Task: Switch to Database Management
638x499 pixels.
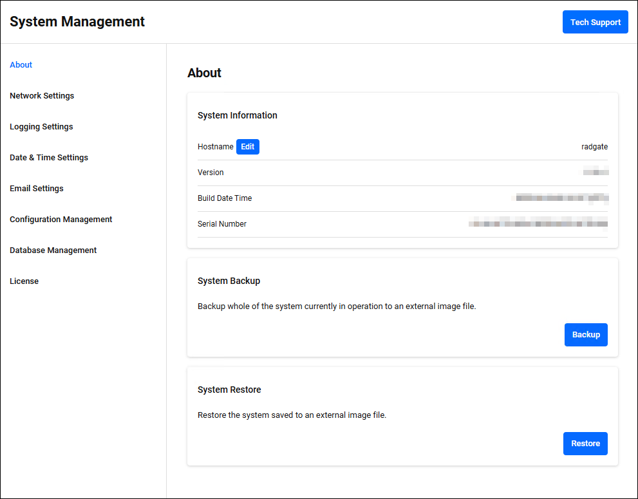Action: coord(53,250)
